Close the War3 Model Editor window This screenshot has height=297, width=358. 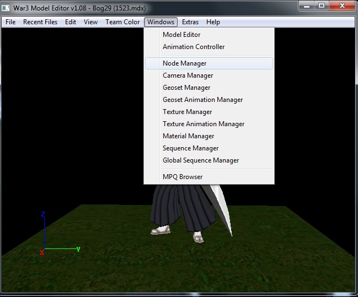[342, 6]
